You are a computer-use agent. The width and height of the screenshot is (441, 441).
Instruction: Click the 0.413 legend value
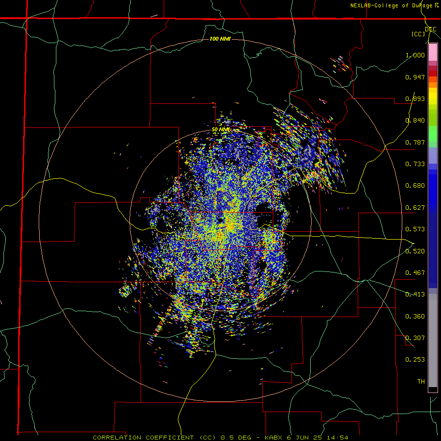pyautogui.click(x=415, y=294)
